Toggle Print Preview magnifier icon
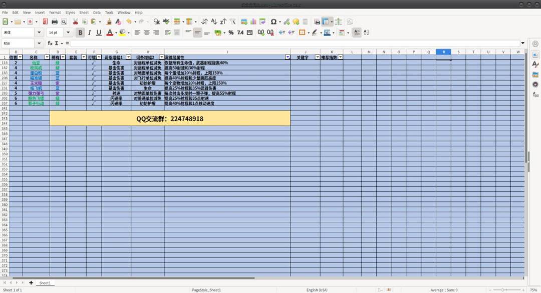This screenshot has width=541, height=293. pyautogui.click(x=64, y=22)
